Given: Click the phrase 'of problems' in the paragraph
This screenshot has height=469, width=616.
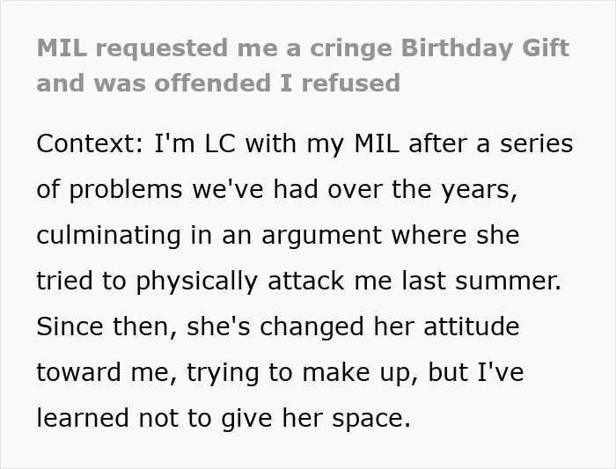Looking at the screenshot, I should [109, 190].
